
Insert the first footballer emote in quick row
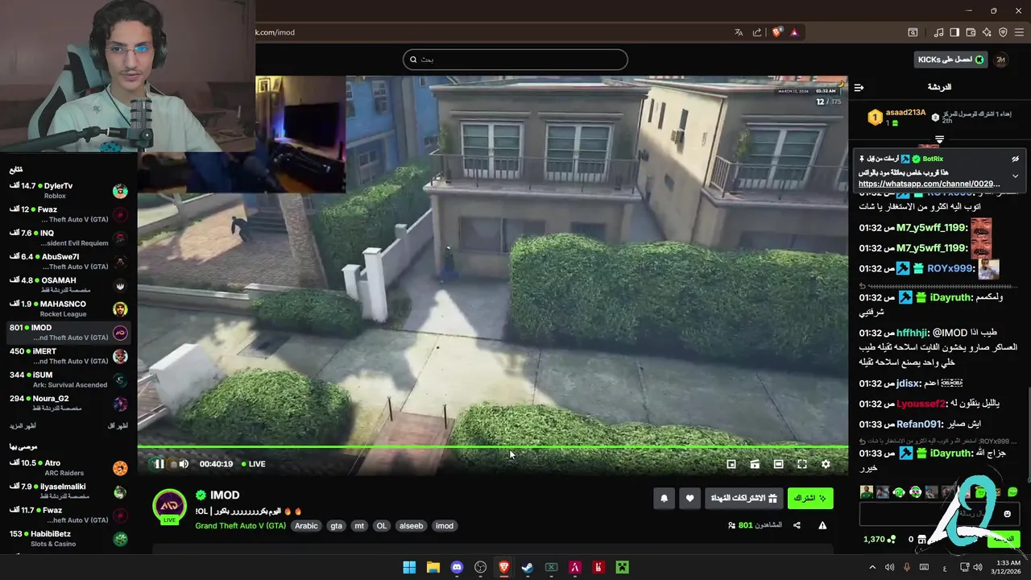coord(866,492)
